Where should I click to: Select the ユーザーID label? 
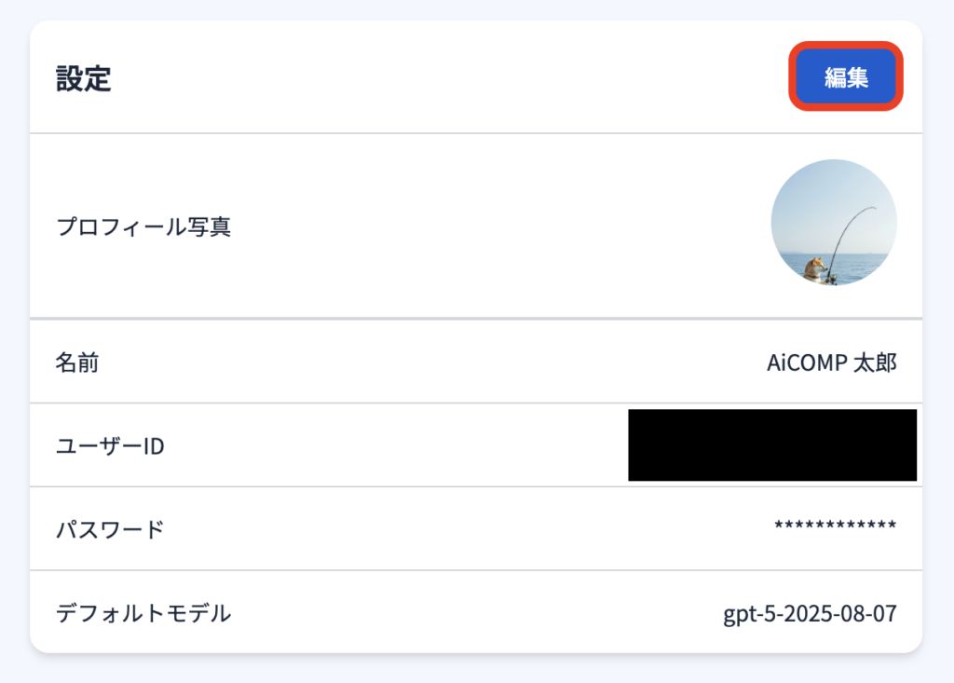point(110,446)
